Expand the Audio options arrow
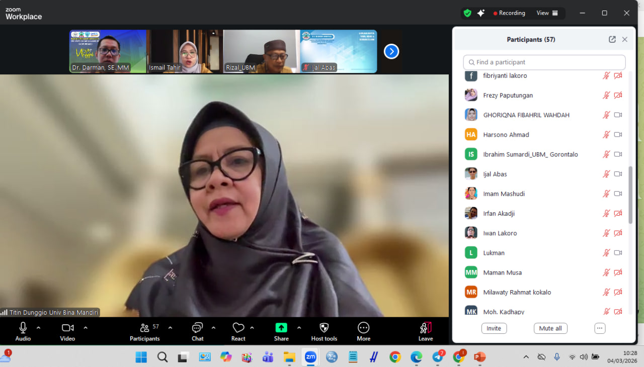 click(x=39, y=328)
